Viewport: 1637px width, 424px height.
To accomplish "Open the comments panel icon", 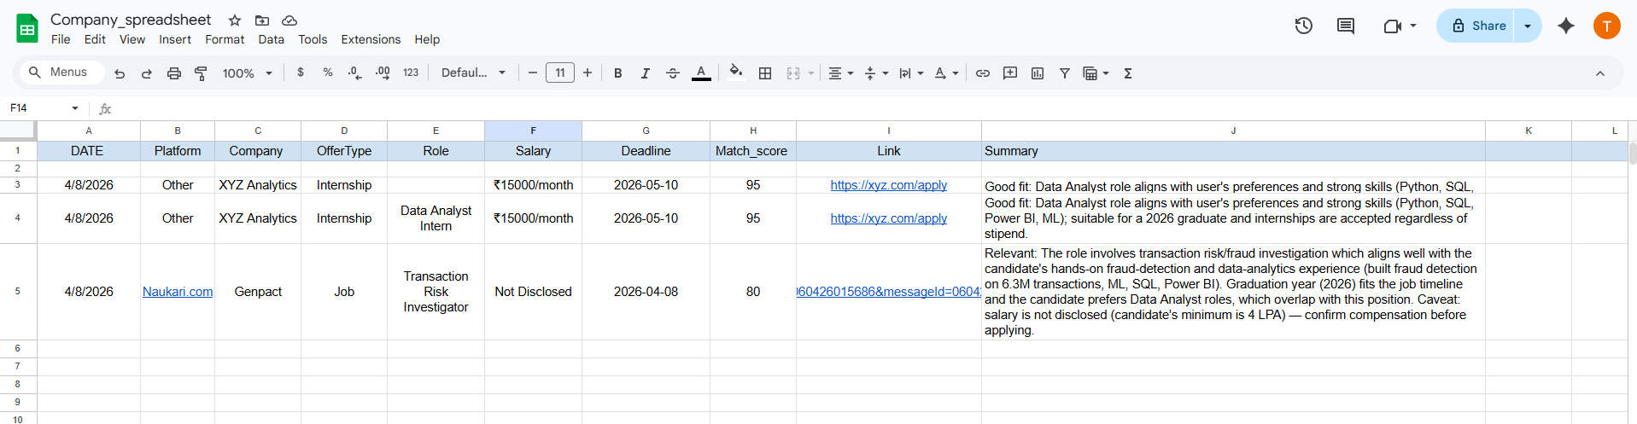I will [x=1345, y=26].
